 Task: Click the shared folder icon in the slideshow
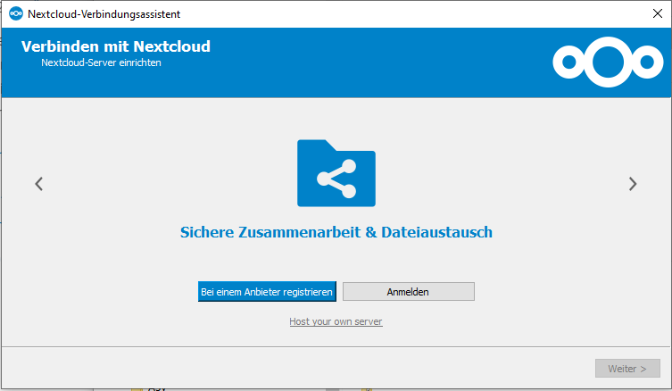coord(336,173)
